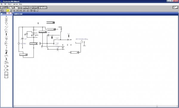Image resolution: width=179 pixels, height=108 pixels.
Task: Select the word generator instrument
Action: point(27,7)
